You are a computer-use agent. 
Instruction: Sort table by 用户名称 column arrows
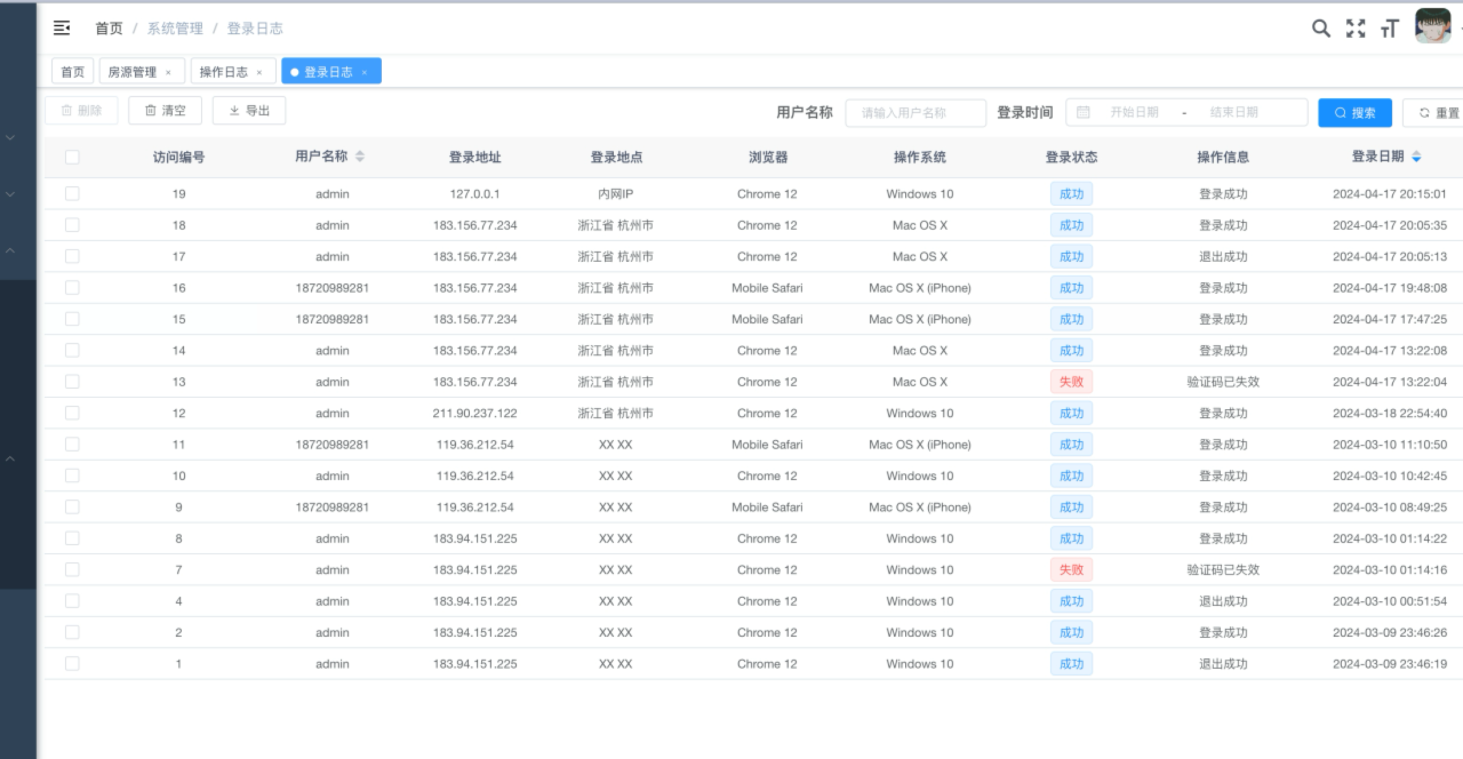(x=360, y=156)
